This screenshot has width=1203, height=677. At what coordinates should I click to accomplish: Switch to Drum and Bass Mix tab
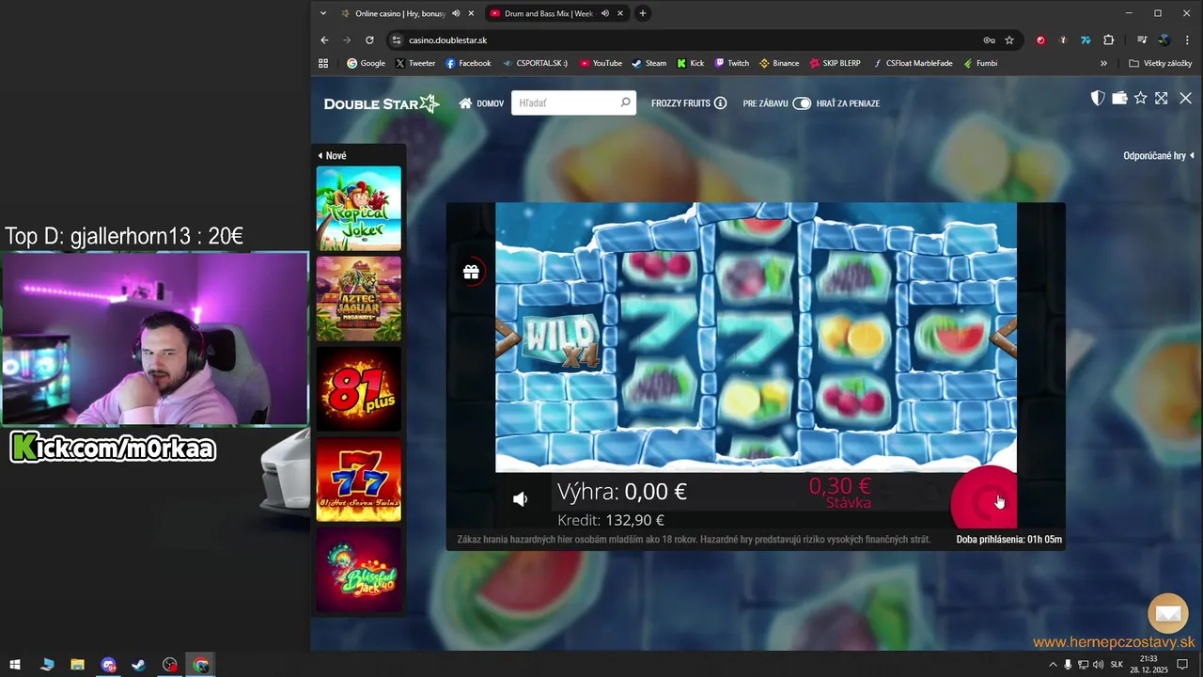pyautogui.click(x=548, y=14)
